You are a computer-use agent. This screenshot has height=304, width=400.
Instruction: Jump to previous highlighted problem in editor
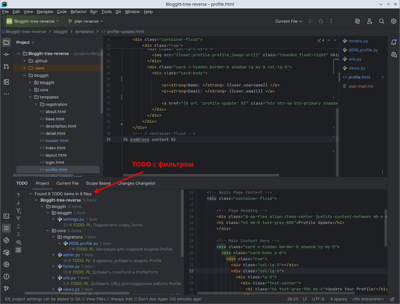(x=329, y=40)
